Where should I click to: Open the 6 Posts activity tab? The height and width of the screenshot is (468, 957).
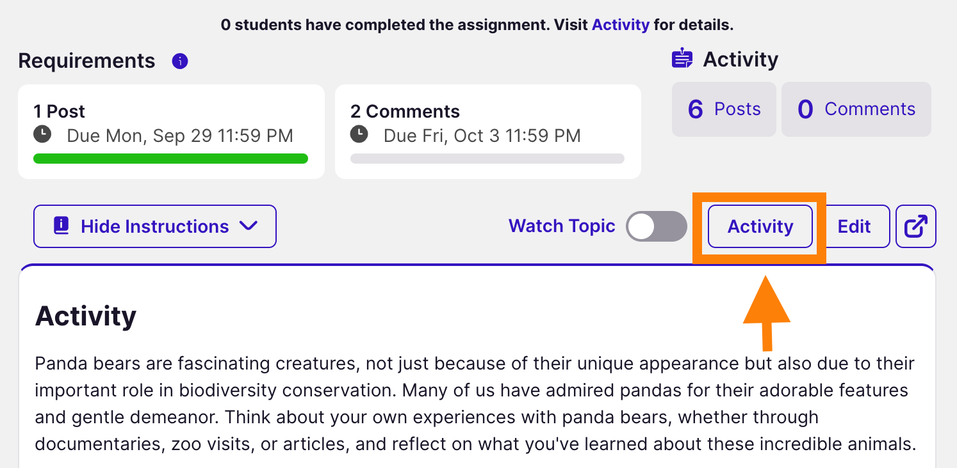point(724,109)
